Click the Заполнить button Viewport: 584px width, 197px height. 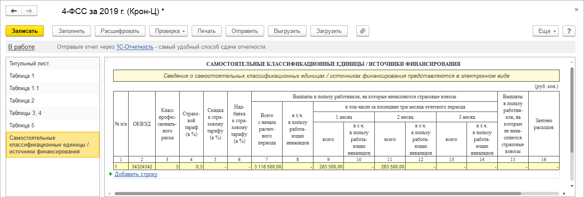pyautogui.click(x=72, y=31)
